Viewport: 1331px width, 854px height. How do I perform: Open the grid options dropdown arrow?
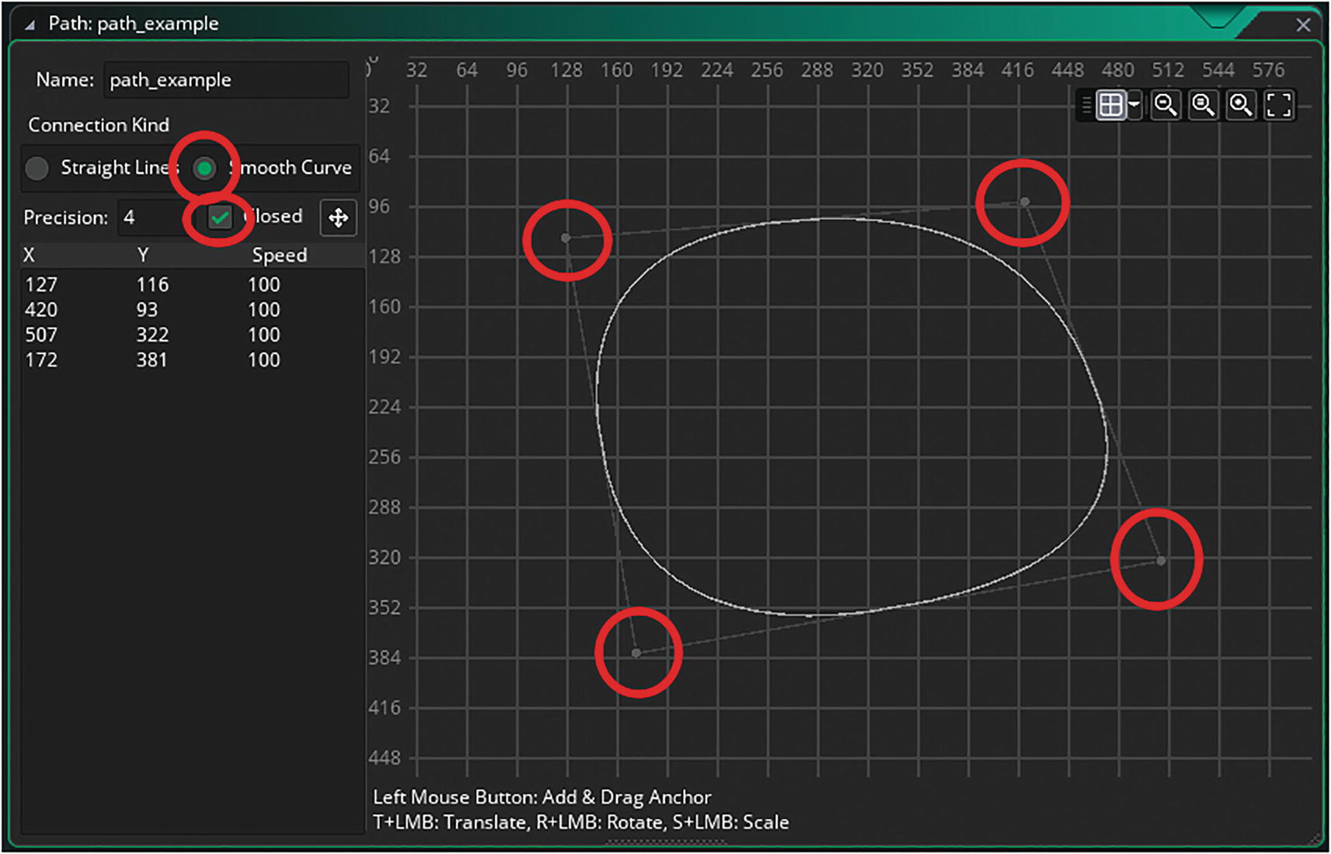tap(1134, 105)
